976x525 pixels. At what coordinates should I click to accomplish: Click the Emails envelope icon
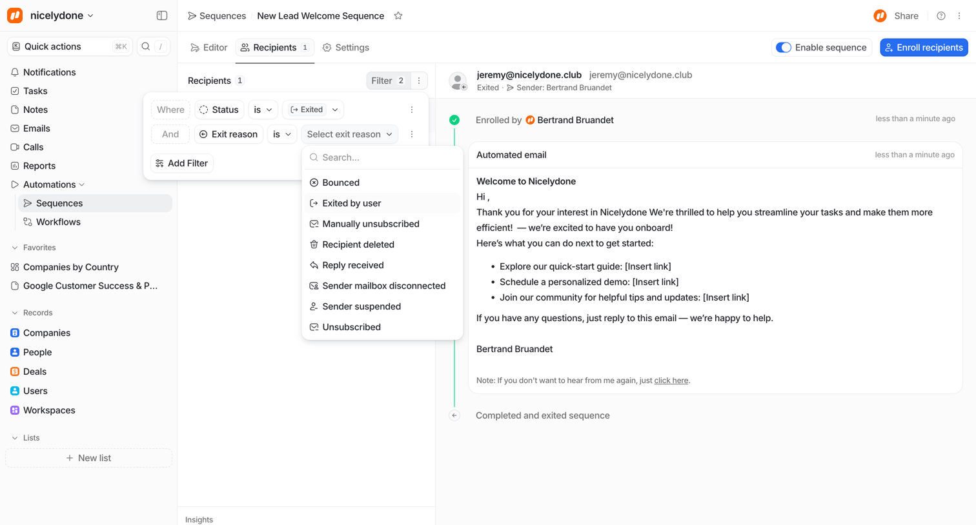click(x=15, y=128)
